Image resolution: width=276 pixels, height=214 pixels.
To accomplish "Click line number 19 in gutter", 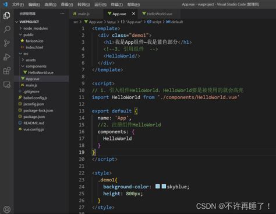I will (82, 152).
